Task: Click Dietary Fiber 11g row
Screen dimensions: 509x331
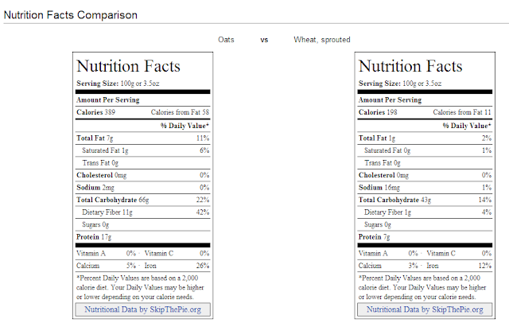Action: 143,212
